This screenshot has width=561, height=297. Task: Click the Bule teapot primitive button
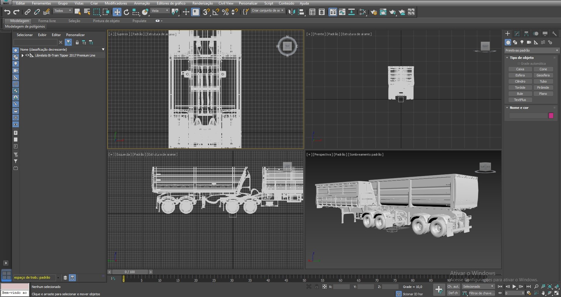coord(520,94)
